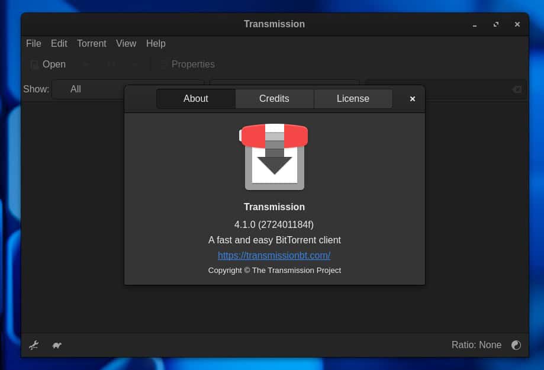The width and height of the screenshot is (544, 370).
Task: Select the Start torrent toolbar icon
Action: pos(85,64)
